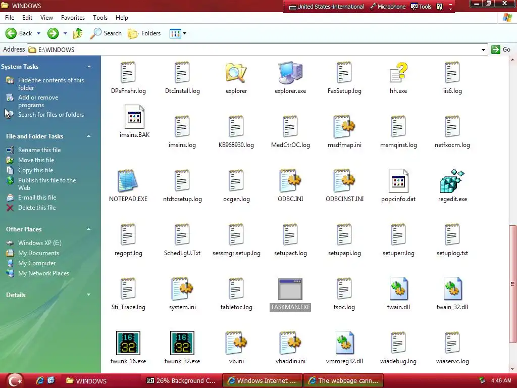Select the vmmreg32.dll file icon

coord(344,343)
